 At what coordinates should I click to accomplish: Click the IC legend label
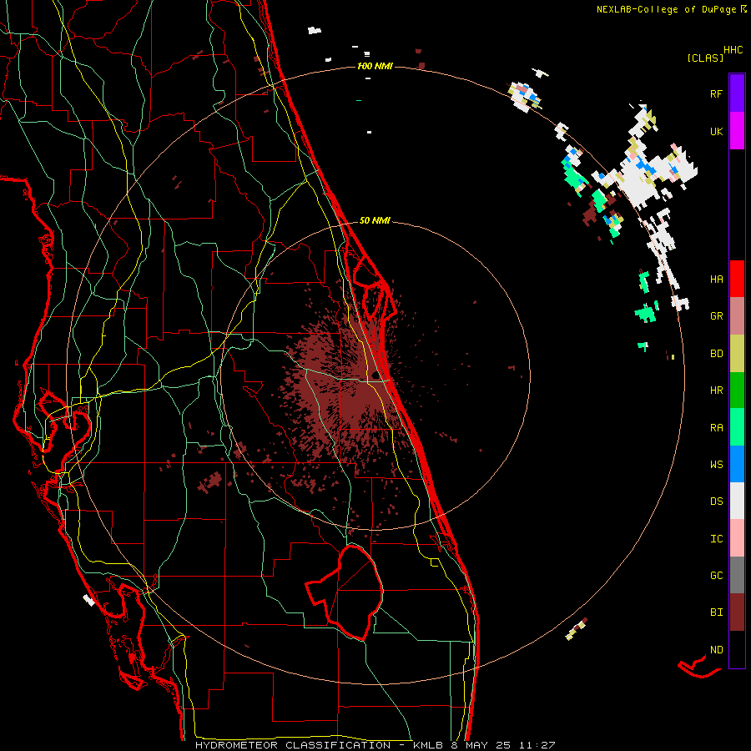tap(716, 539)
